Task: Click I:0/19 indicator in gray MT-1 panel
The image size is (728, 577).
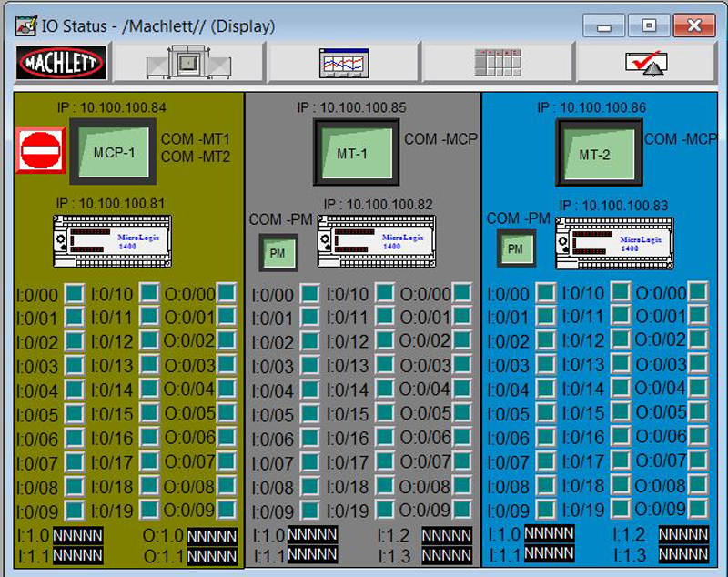Action: pyautogui.click(x=385, y=510)
